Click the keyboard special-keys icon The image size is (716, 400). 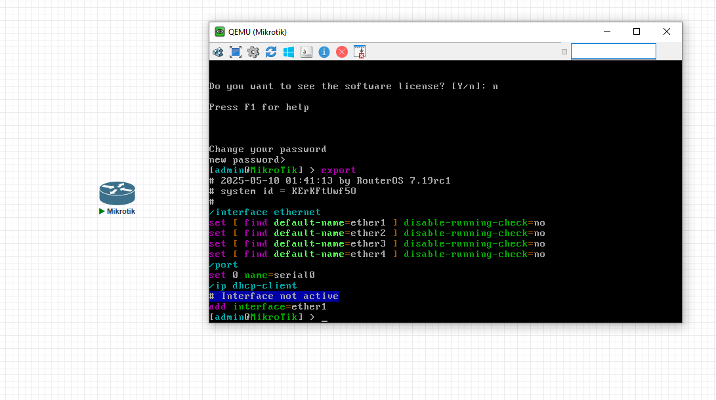point(306,52)
